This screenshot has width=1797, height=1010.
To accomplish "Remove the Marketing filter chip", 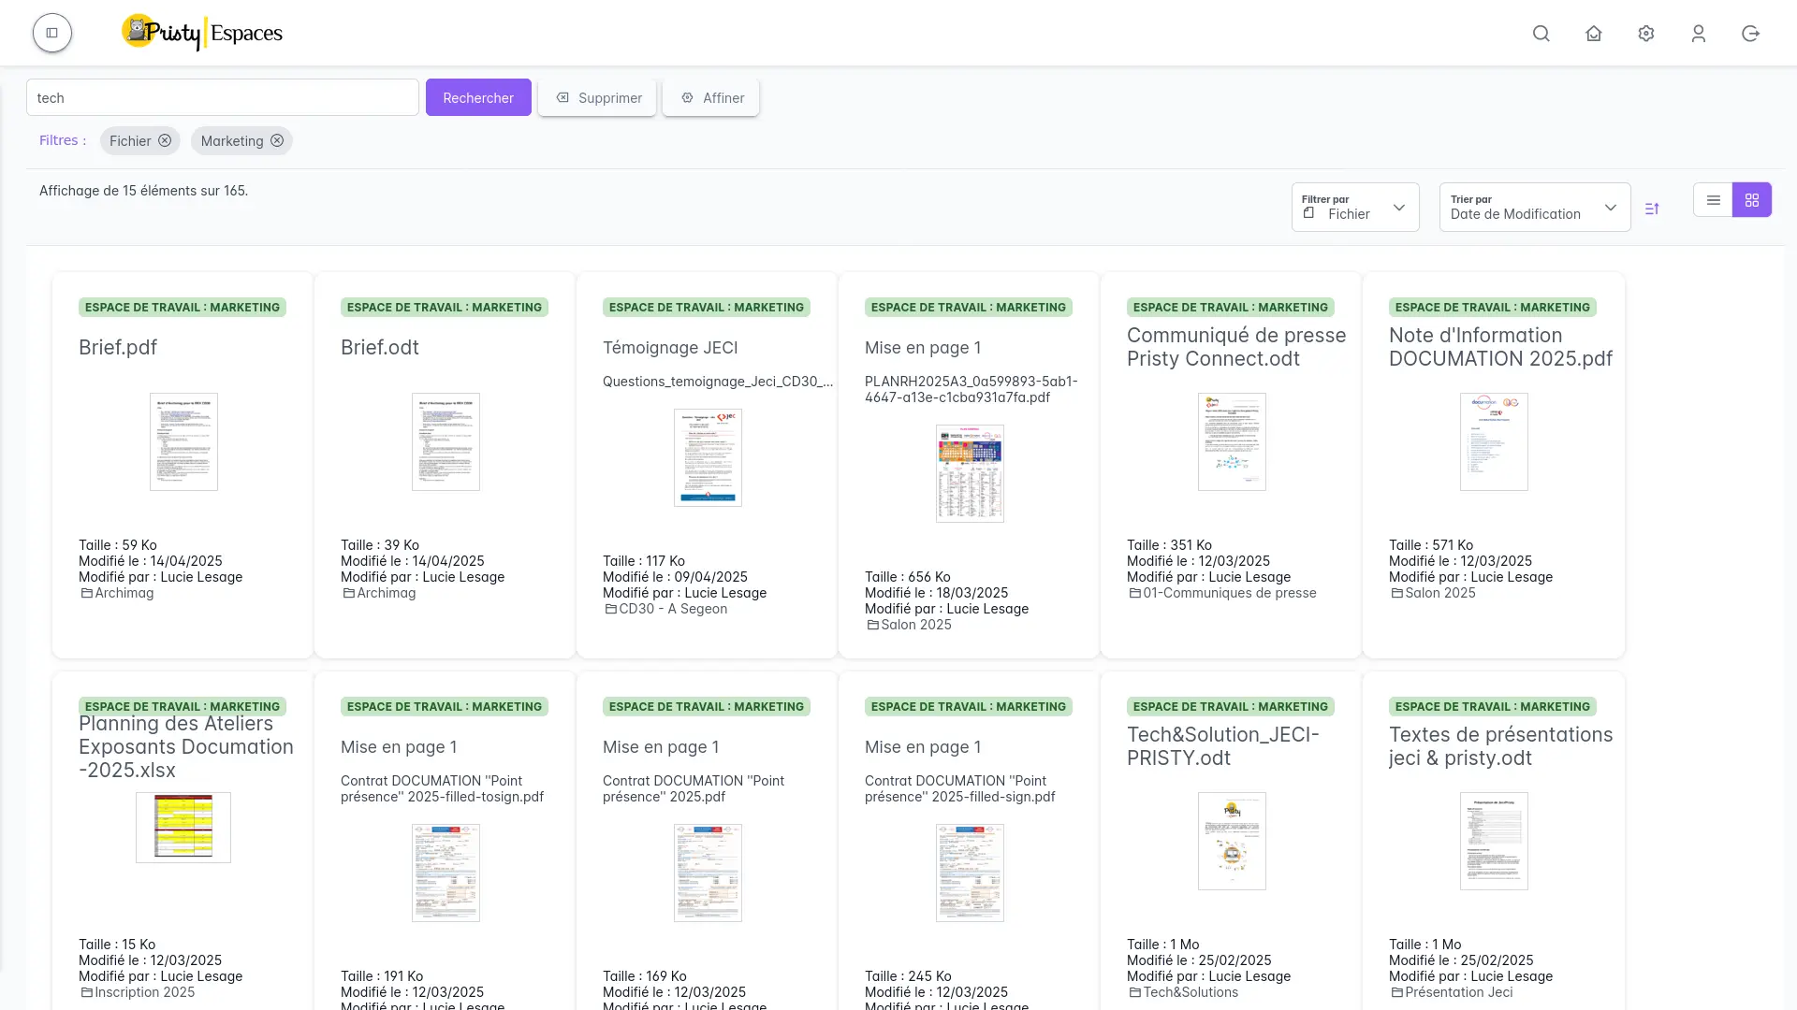I will [277, 140].
